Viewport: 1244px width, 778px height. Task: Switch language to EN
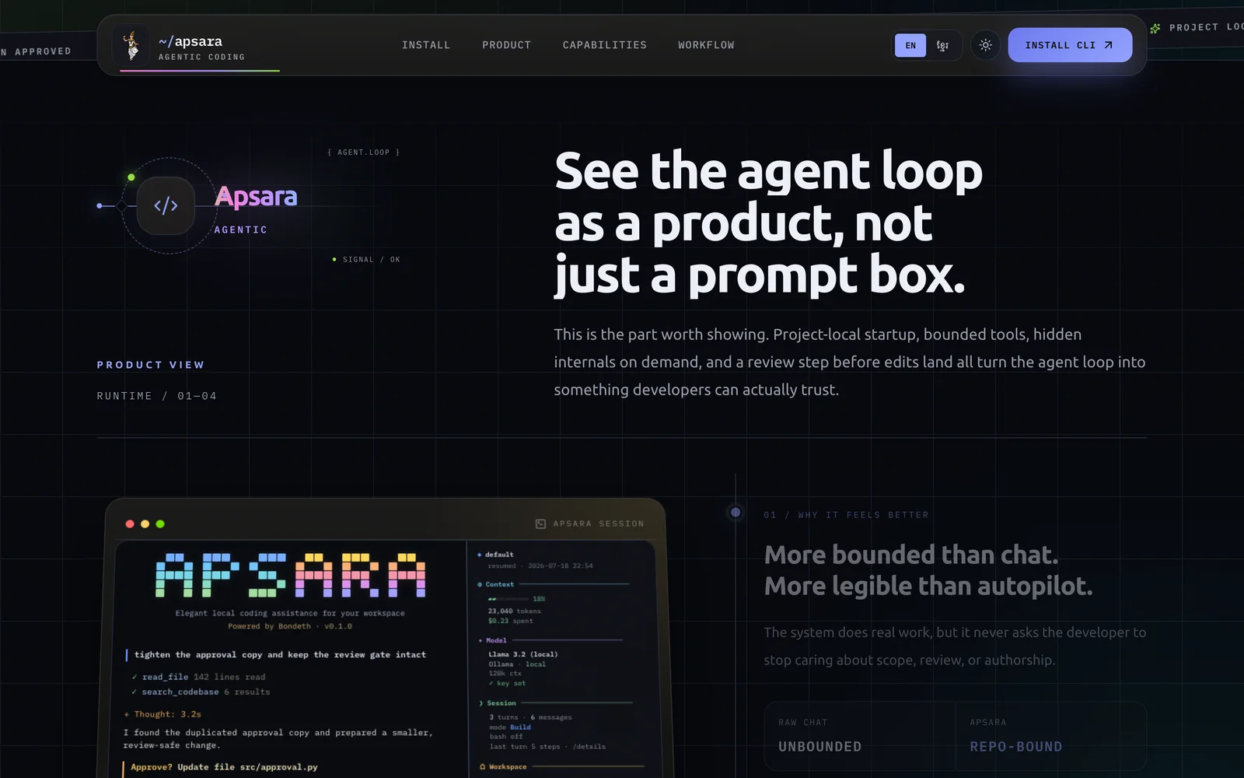click(x=910, y=45)
